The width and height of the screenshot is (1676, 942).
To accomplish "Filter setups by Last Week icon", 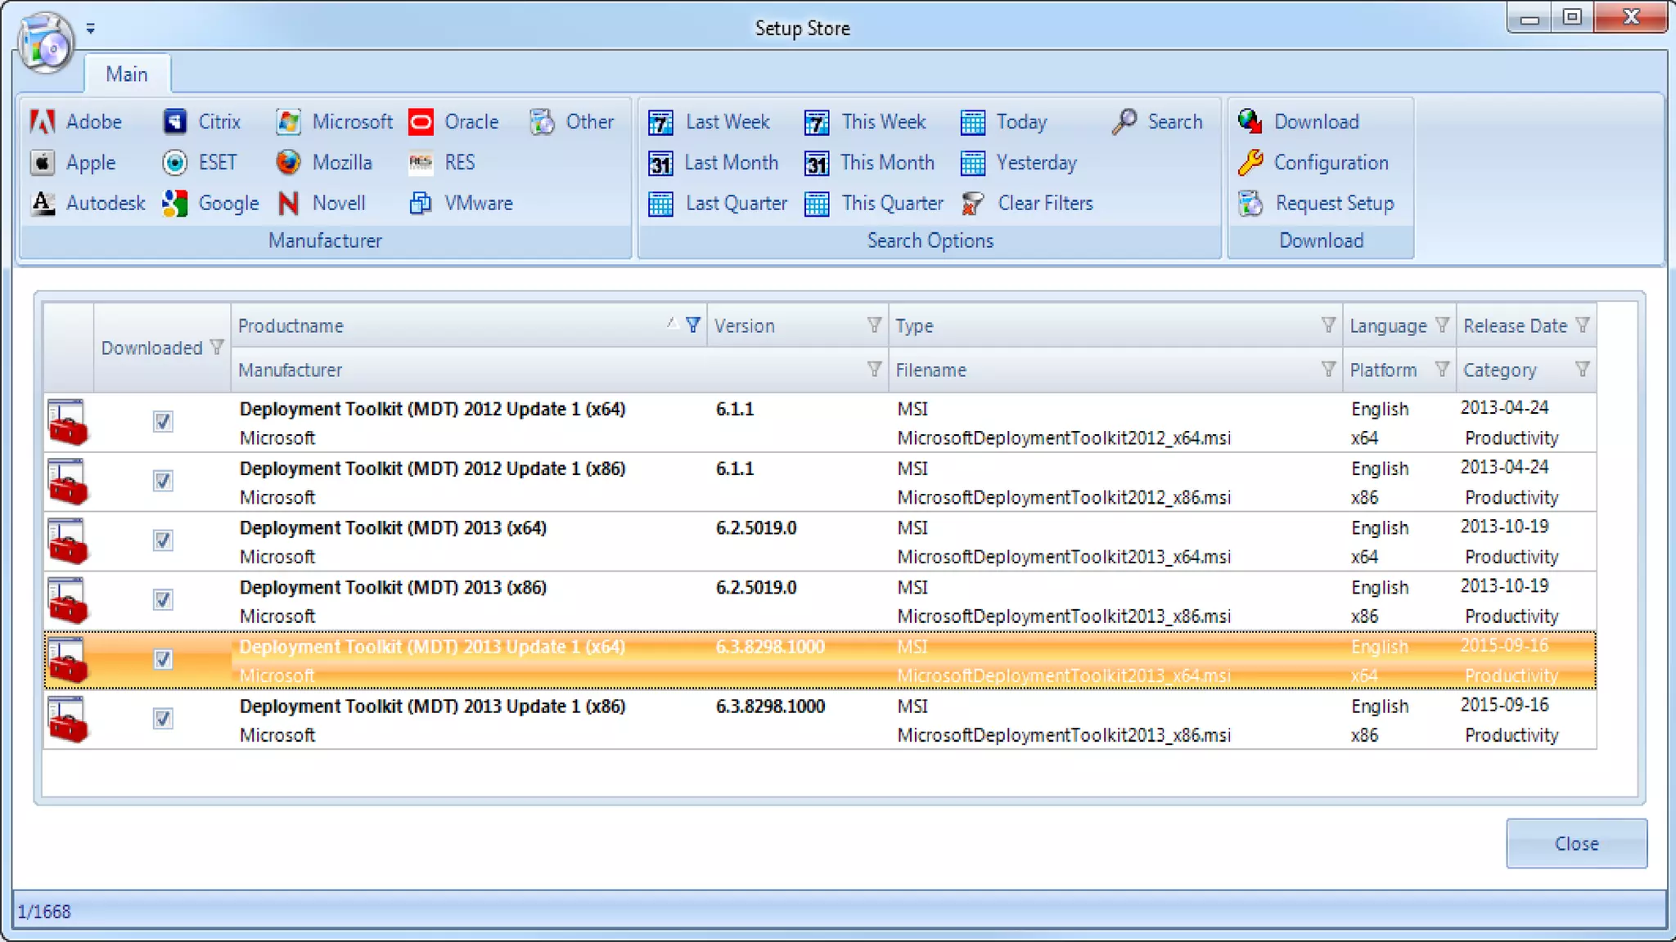I will [660, 123].
